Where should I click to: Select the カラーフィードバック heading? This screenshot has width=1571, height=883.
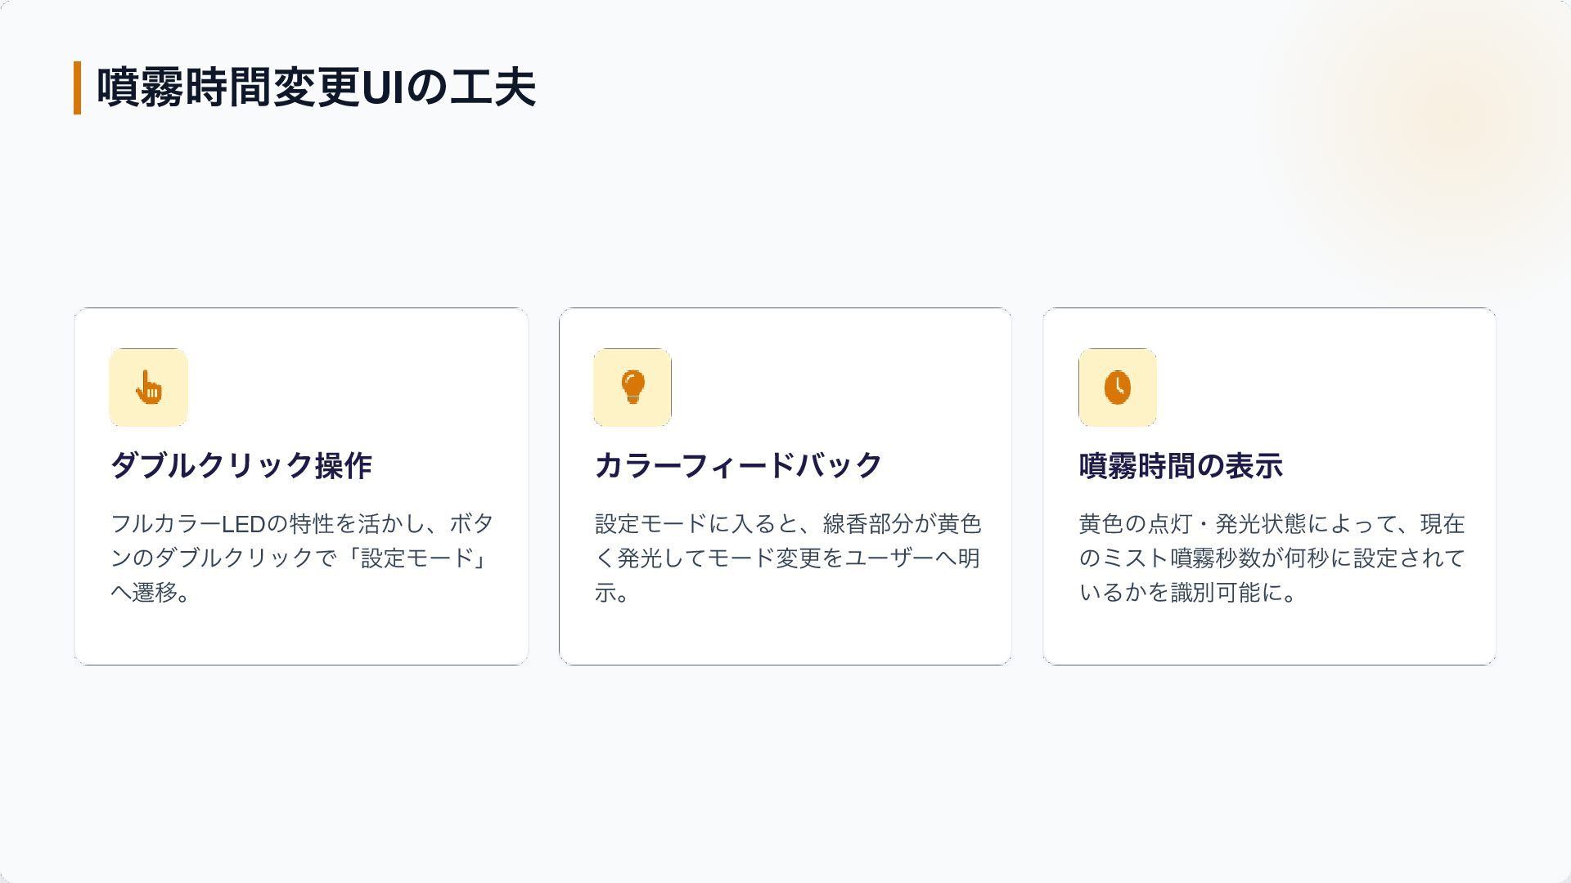point(738,465)
